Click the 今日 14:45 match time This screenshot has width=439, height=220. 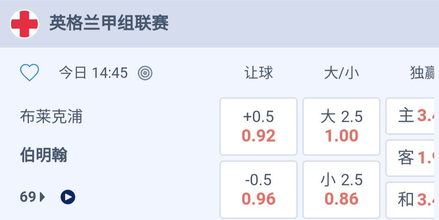coord(93,73)
